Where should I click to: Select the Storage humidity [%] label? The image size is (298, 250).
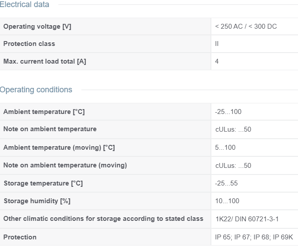point(37,201)
